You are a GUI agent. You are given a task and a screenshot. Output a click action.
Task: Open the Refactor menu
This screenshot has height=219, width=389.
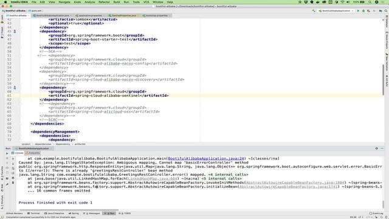(104, 2)
